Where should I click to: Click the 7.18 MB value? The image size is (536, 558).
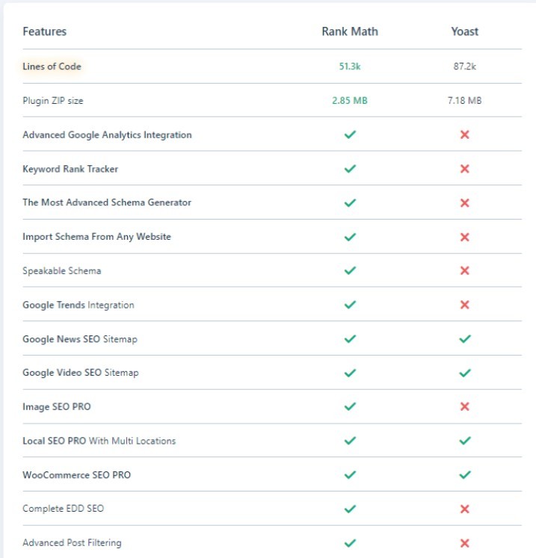[465, 100]
